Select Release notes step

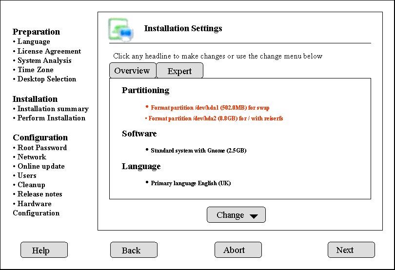(38, 194)
